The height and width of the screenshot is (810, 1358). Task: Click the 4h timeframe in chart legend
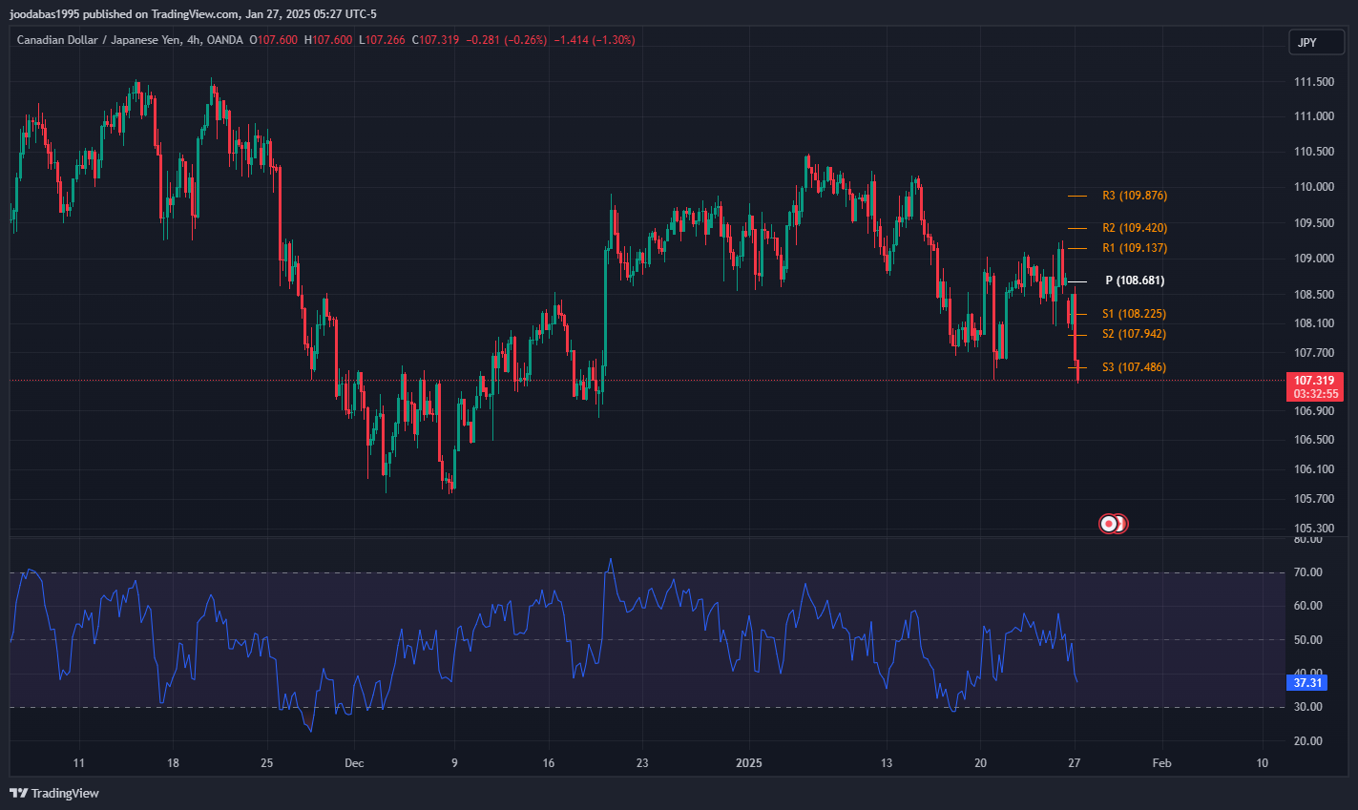pos(194,40)
